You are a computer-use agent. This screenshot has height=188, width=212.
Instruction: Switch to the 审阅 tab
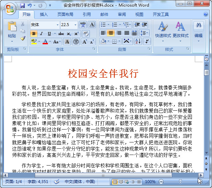122,14
